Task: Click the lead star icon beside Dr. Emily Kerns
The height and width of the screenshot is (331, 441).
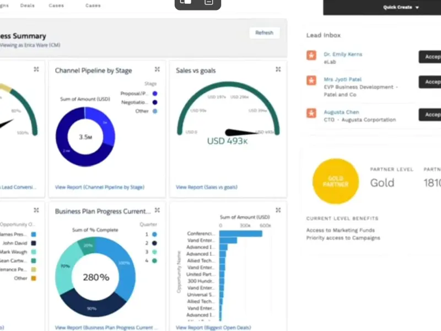Action: 311,55
